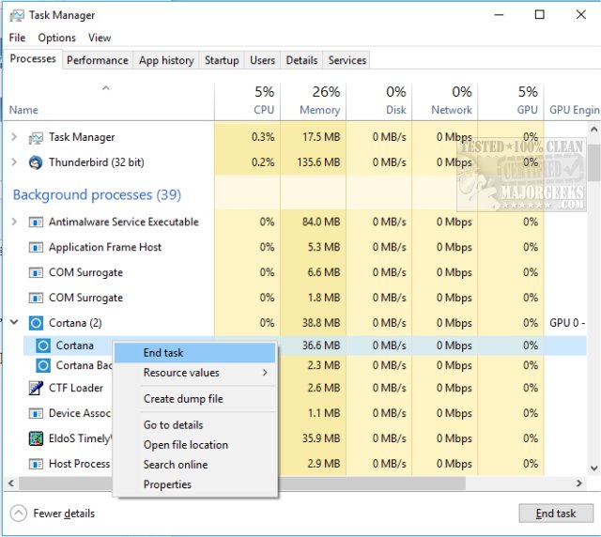The width and height of the screenshot is (601, 537).
Task: Click the EldoS TimelyWeb icon
Action: [36, 438]
